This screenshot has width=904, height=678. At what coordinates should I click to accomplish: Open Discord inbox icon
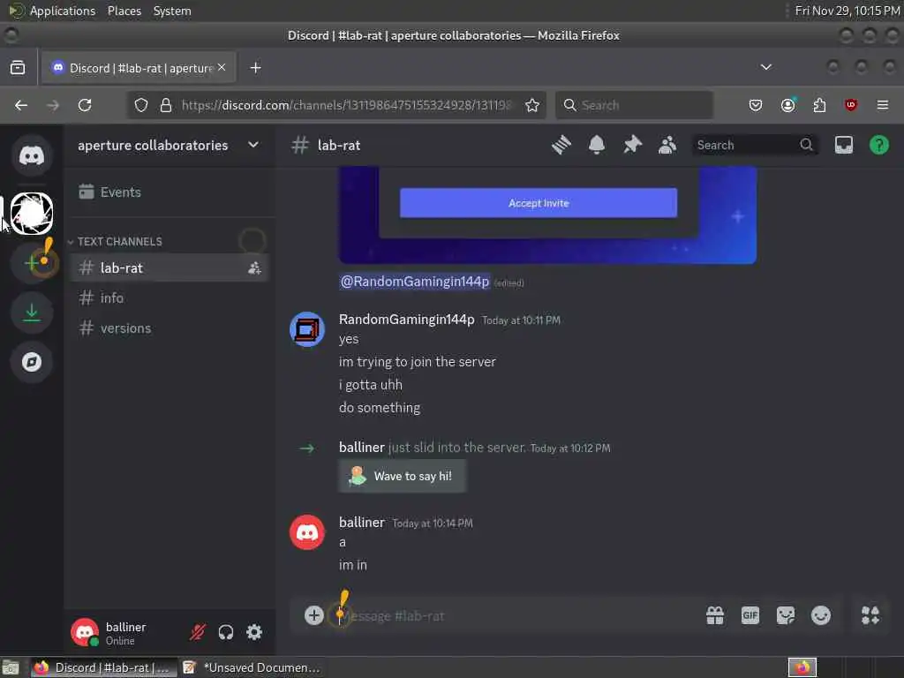[844, 146]
